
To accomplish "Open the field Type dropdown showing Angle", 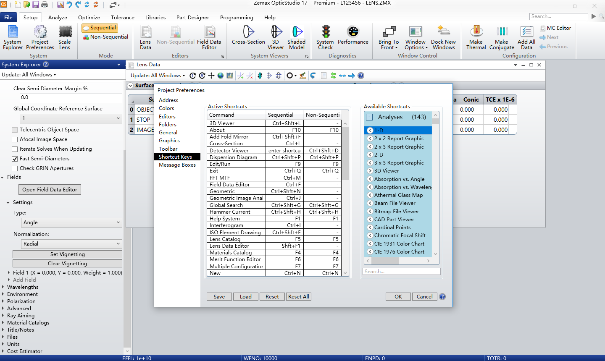I will [x=71, y=222].
